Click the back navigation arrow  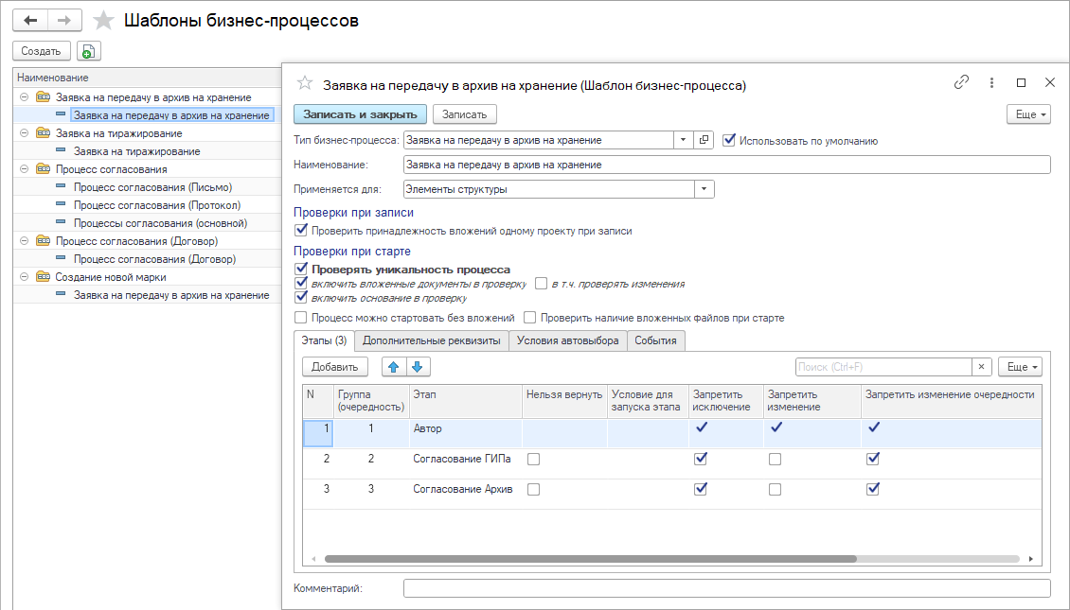click(29, 20)
